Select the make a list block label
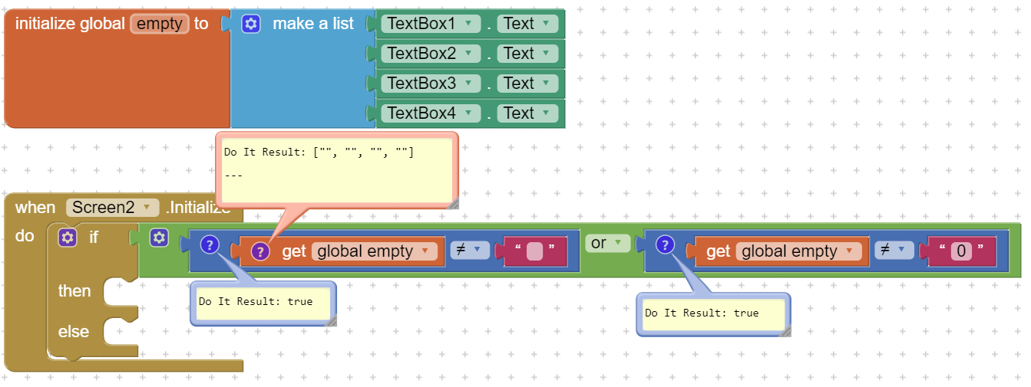 tap(313, 24)
